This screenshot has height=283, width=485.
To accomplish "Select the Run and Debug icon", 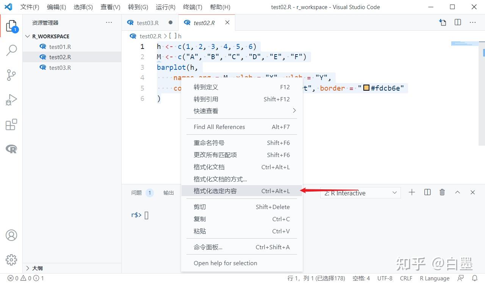I will tap(11, 100).
